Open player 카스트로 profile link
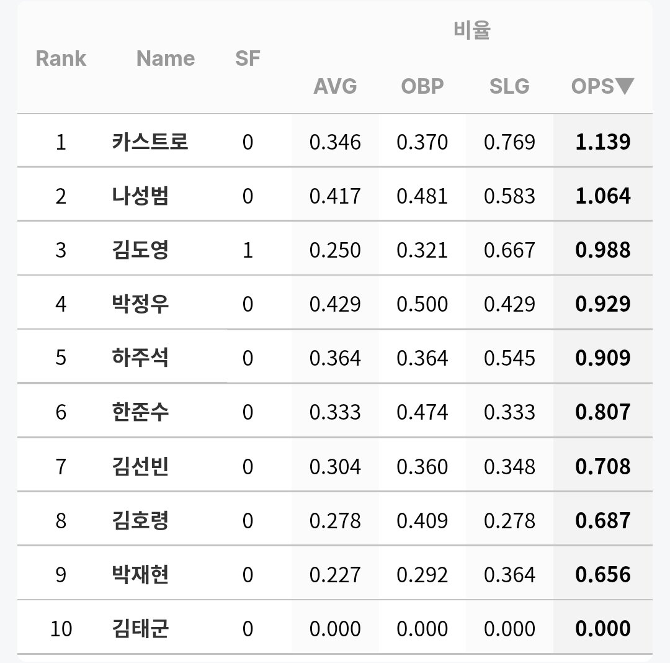This screenshot has width=670, height=663. pyautogui.click(x=150, y=142)
